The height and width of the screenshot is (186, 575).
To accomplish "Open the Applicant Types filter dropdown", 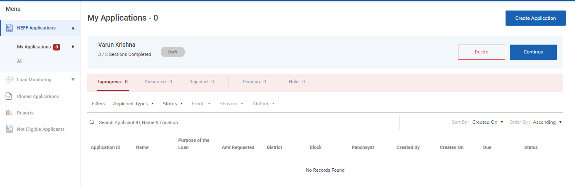I will point(133,104).
